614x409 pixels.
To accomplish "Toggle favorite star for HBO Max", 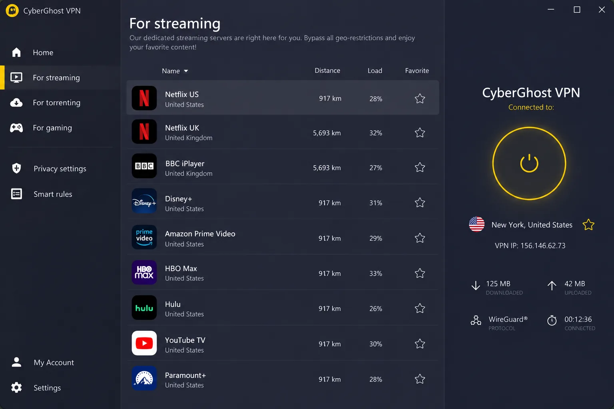I will pos(420,273).
